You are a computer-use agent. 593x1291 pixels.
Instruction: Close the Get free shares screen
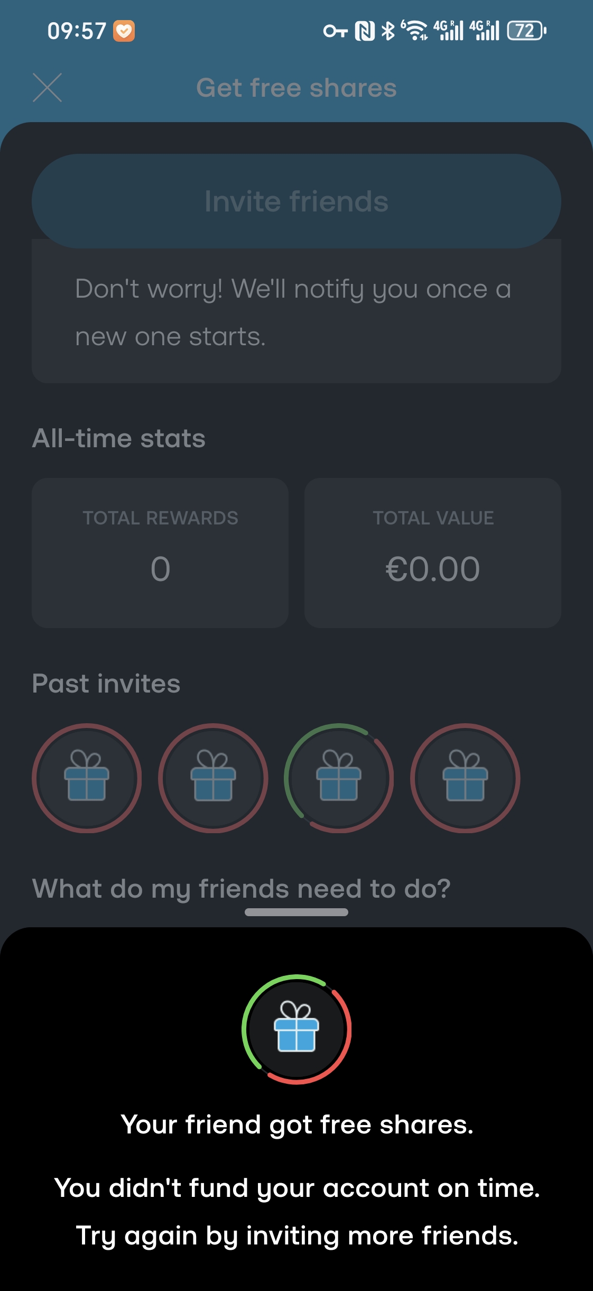point(47,88)
